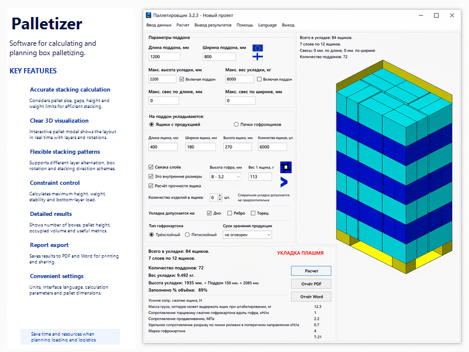Viewport: 469px width, 352px height.
Task: Click the Palletizer app icon in title bar
Action: click(x=149, y=15)
